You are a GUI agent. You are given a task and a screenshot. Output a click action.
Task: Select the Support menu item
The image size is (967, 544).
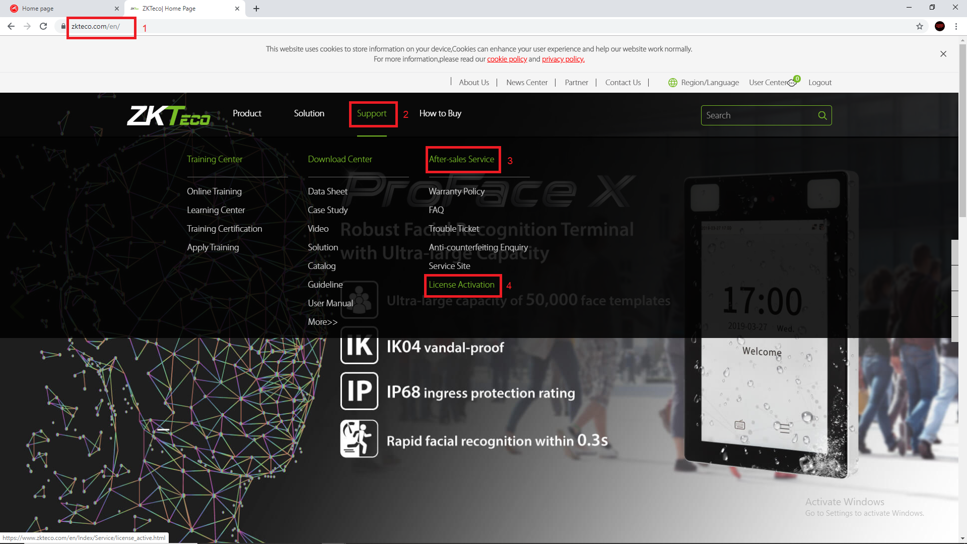tap(372, 113)
